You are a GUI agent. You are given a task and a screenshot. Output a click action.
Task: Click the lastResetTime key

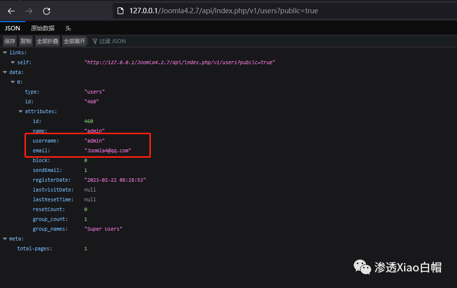(x=53, y=200)
